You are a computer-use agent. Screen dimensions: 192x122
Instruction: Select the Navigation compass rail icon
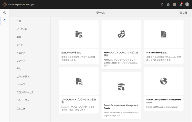[5, 13]
